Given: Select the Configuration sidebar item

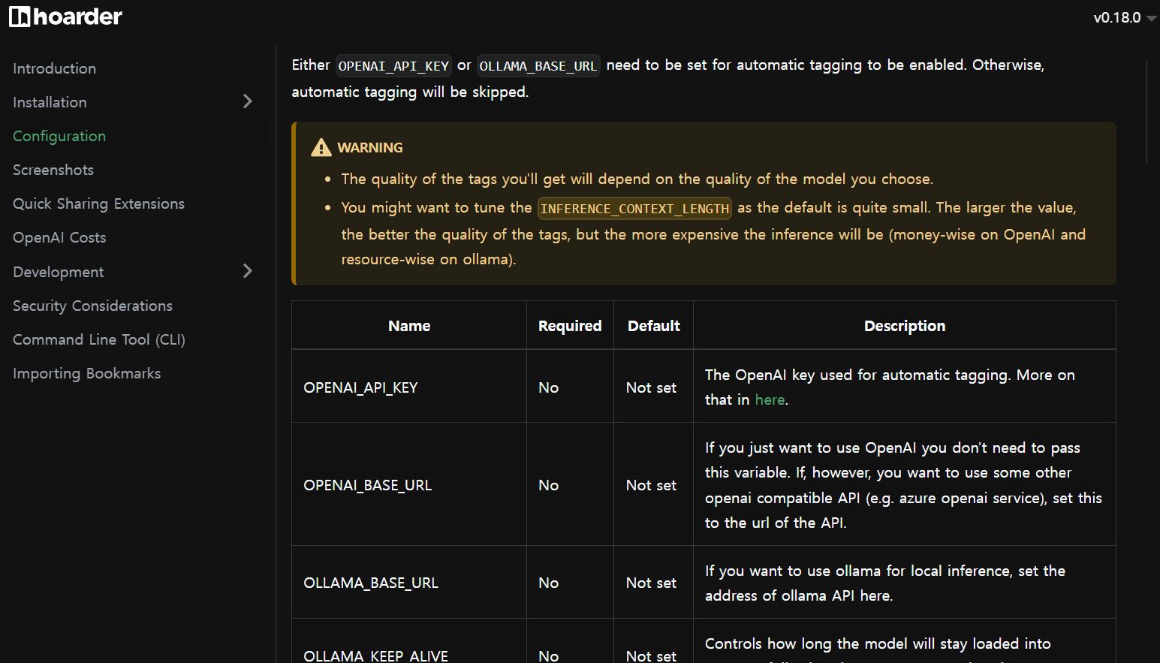Looking at the screenshot, I should 59,136.
